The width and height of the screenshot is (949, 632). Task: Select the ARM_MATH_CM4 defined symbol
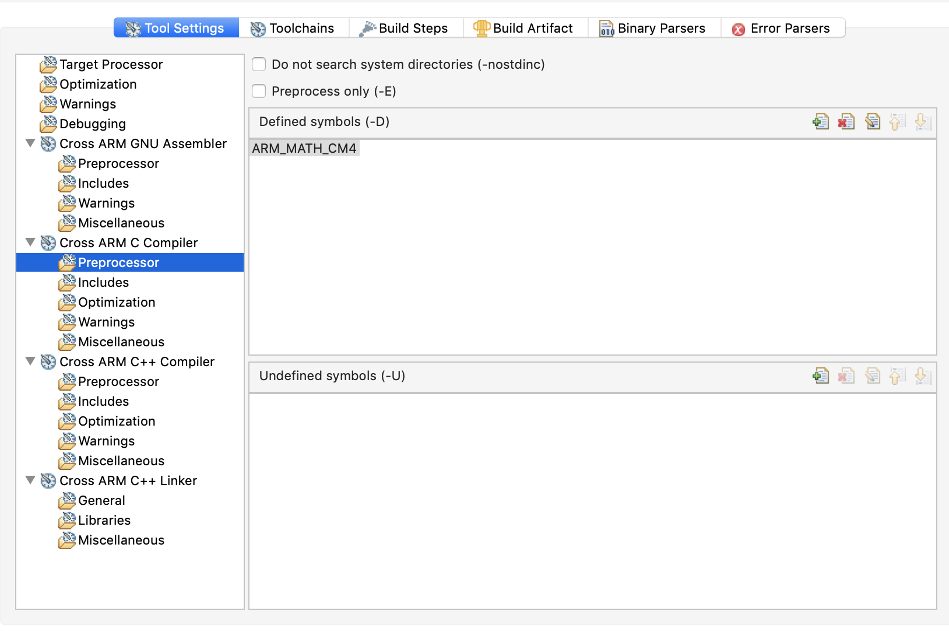coord(304,149)
